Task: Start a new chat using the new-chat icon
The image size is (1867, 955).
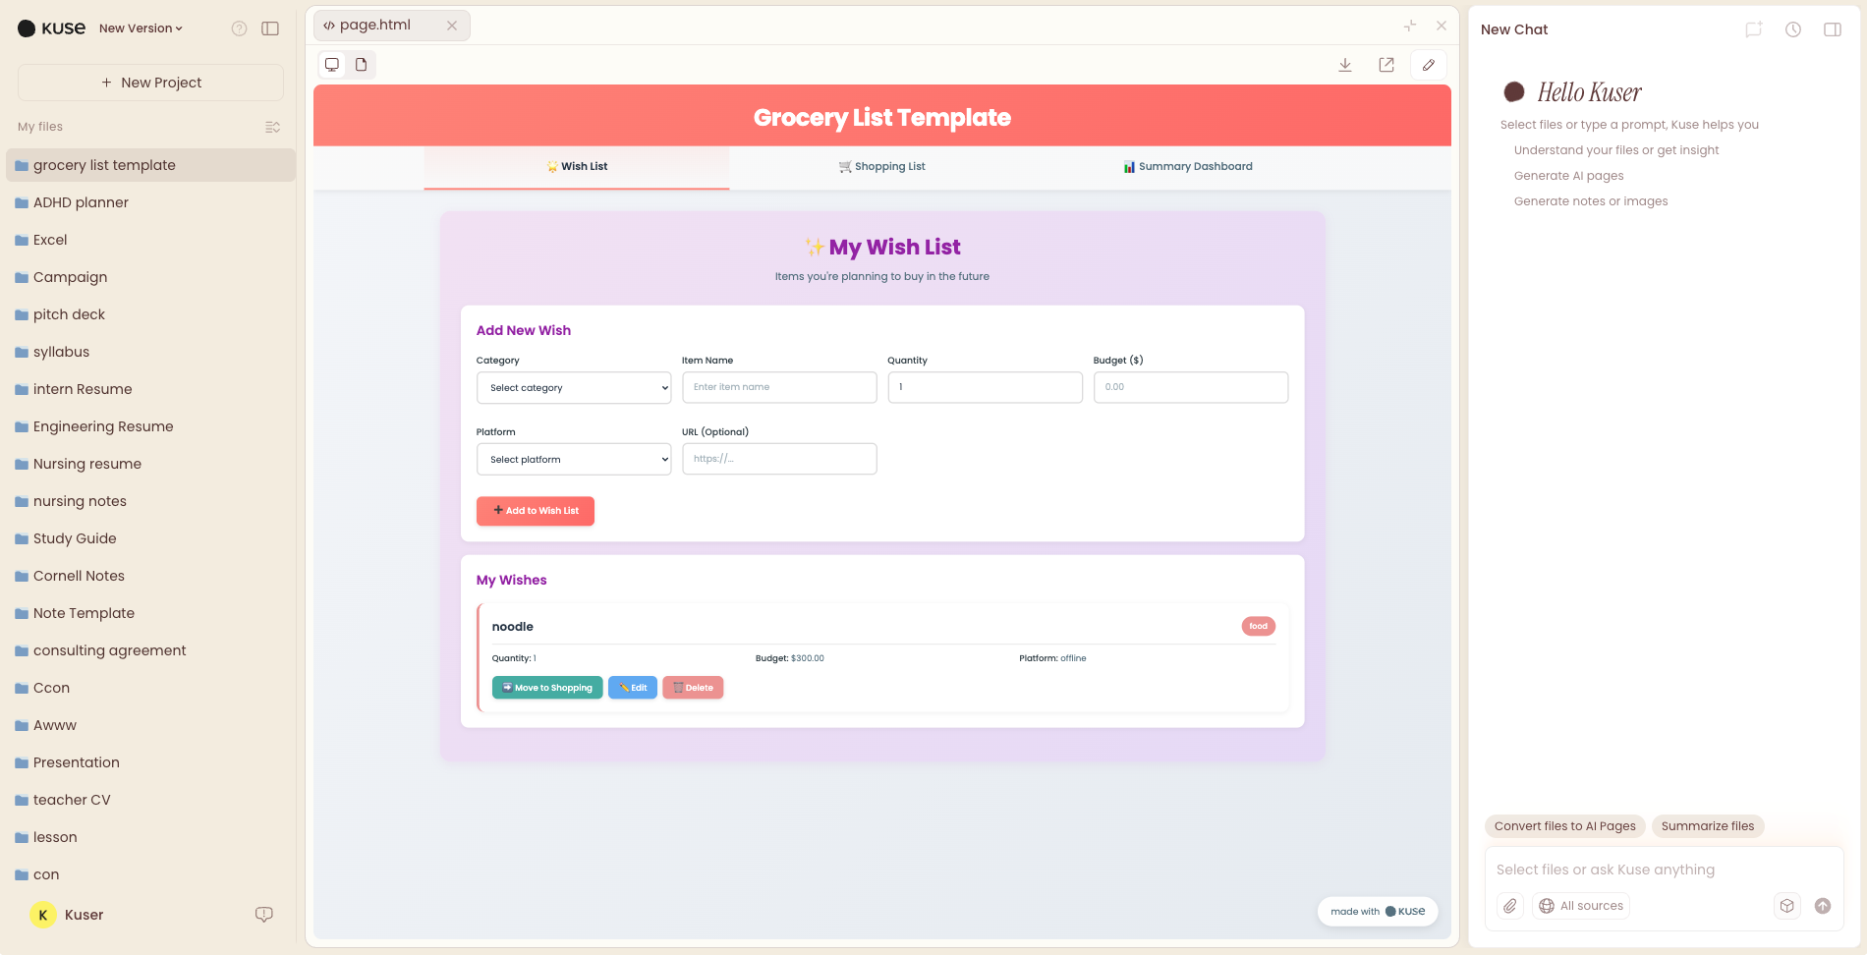Action: [x=1753, y=29]
